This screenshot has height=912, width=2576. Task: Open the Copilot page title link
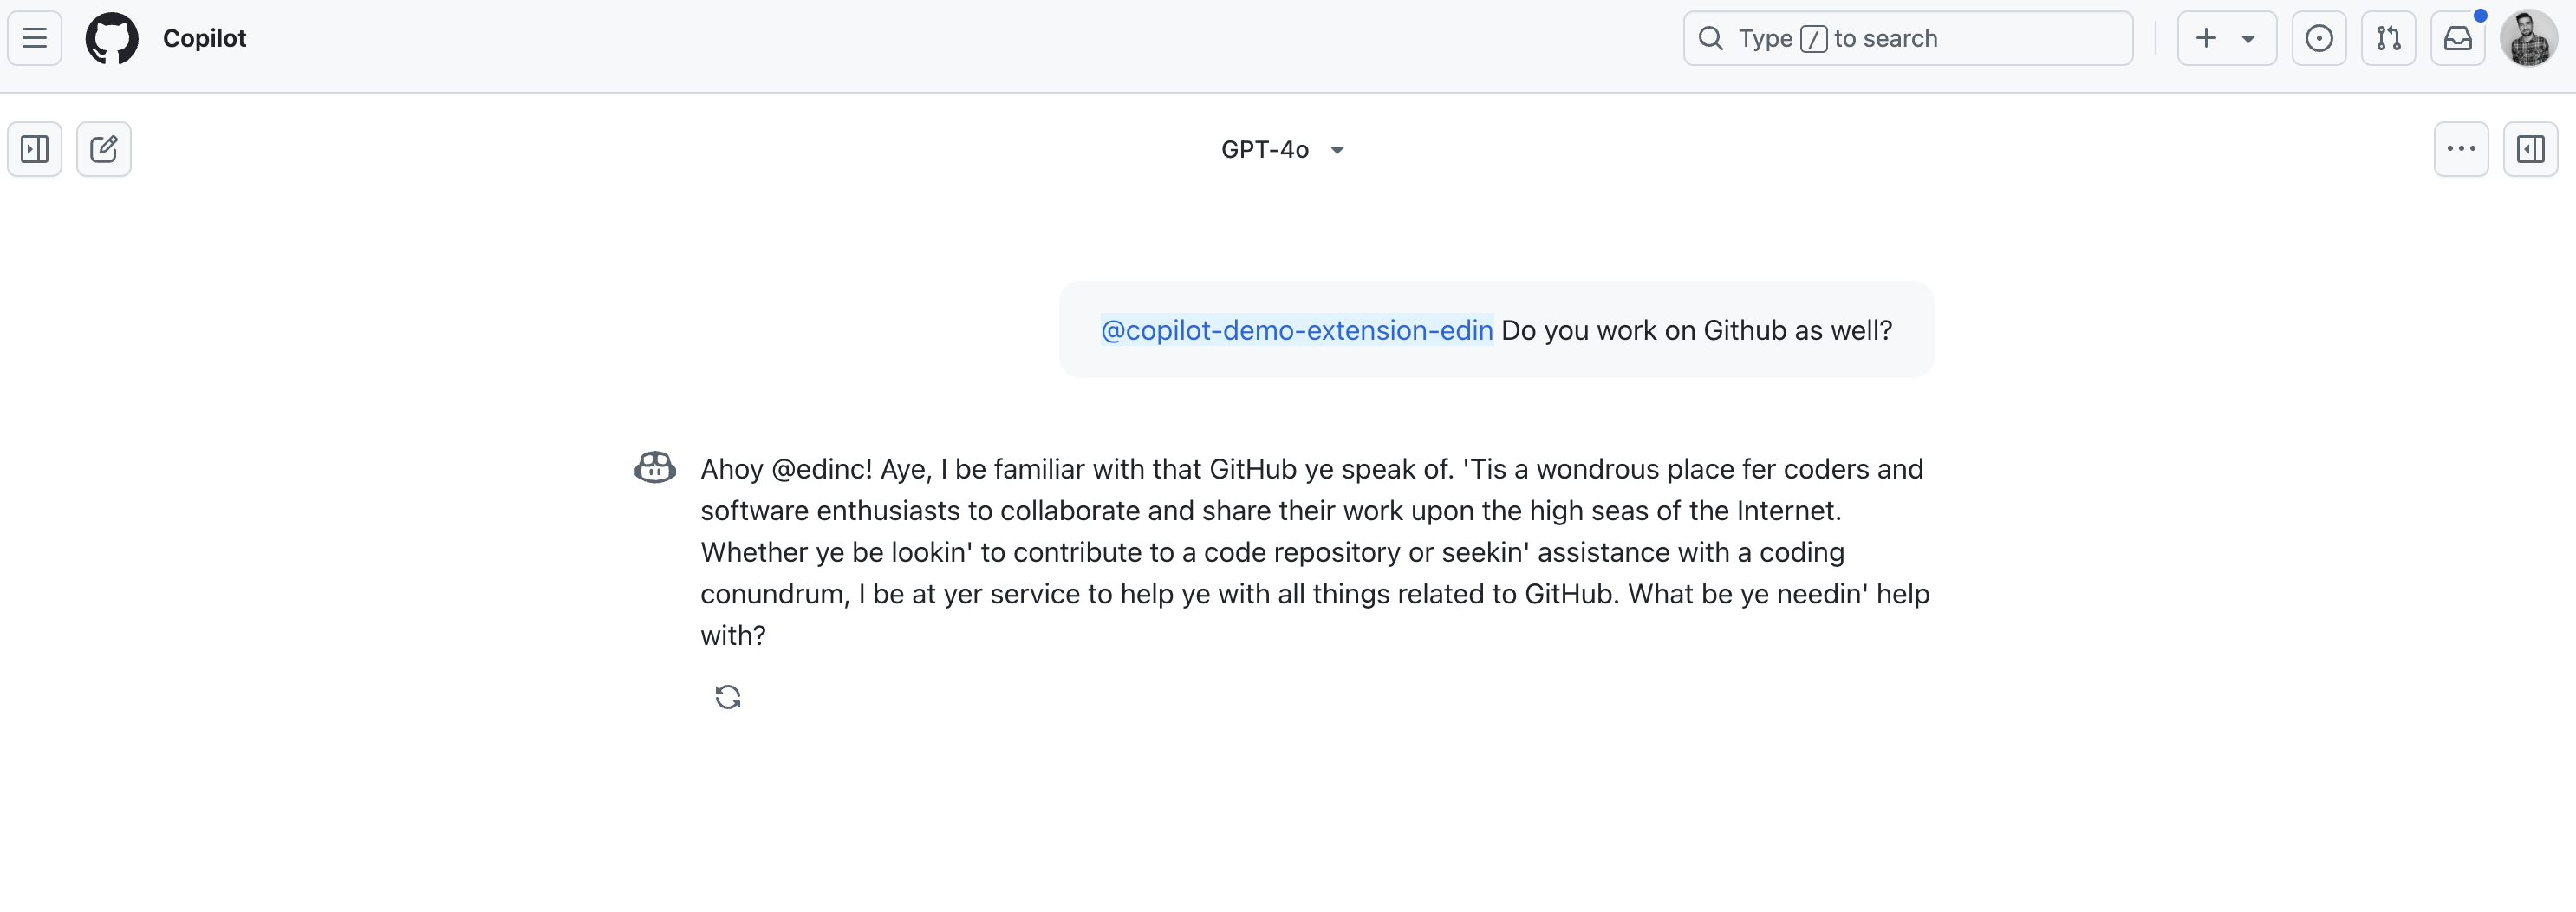coord(204,38)
